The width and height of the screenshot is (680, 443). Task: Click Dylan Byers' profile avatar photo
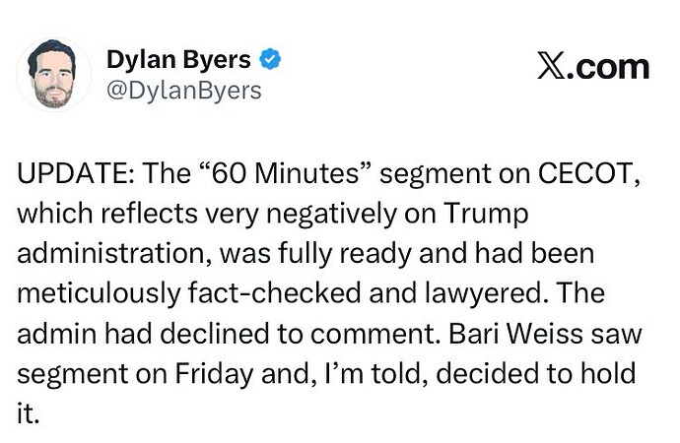[54, 74]
